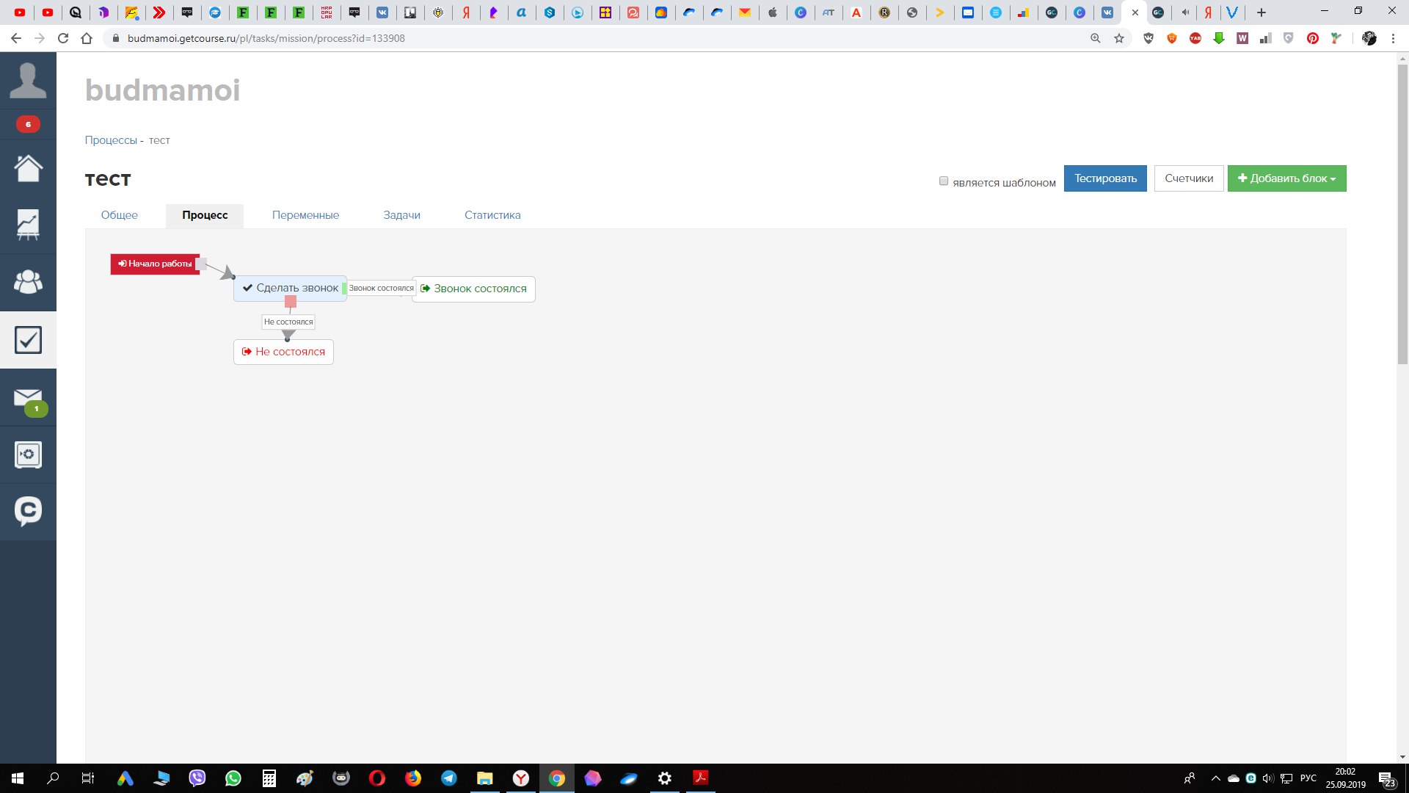Viewport: 1409px width, 793px height.
Task: Open the green download arrow extension
Action: pyautogui.click(x=1219, y=38)
